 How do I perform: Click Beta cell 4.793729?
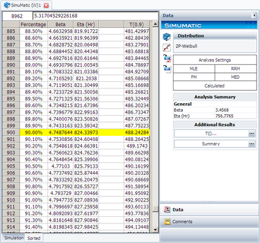60,193
